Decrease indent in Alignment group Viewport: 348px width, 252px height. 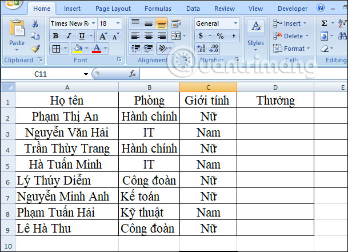(x=135, y=49)
